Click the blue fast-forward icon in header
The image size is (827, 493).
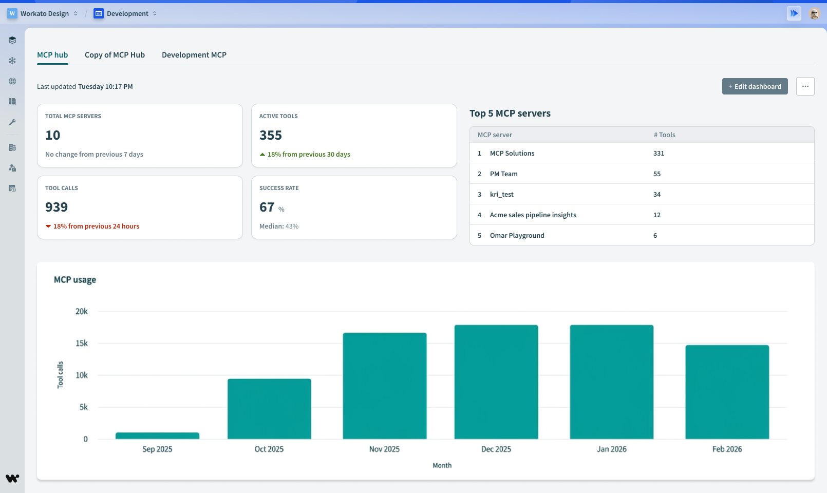(794, 13)
